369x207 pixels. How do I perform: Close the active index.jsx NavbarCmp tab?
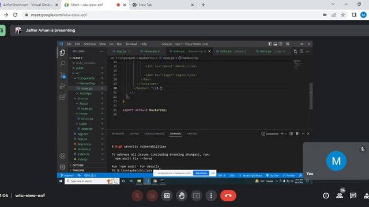(x=209, y=51)
